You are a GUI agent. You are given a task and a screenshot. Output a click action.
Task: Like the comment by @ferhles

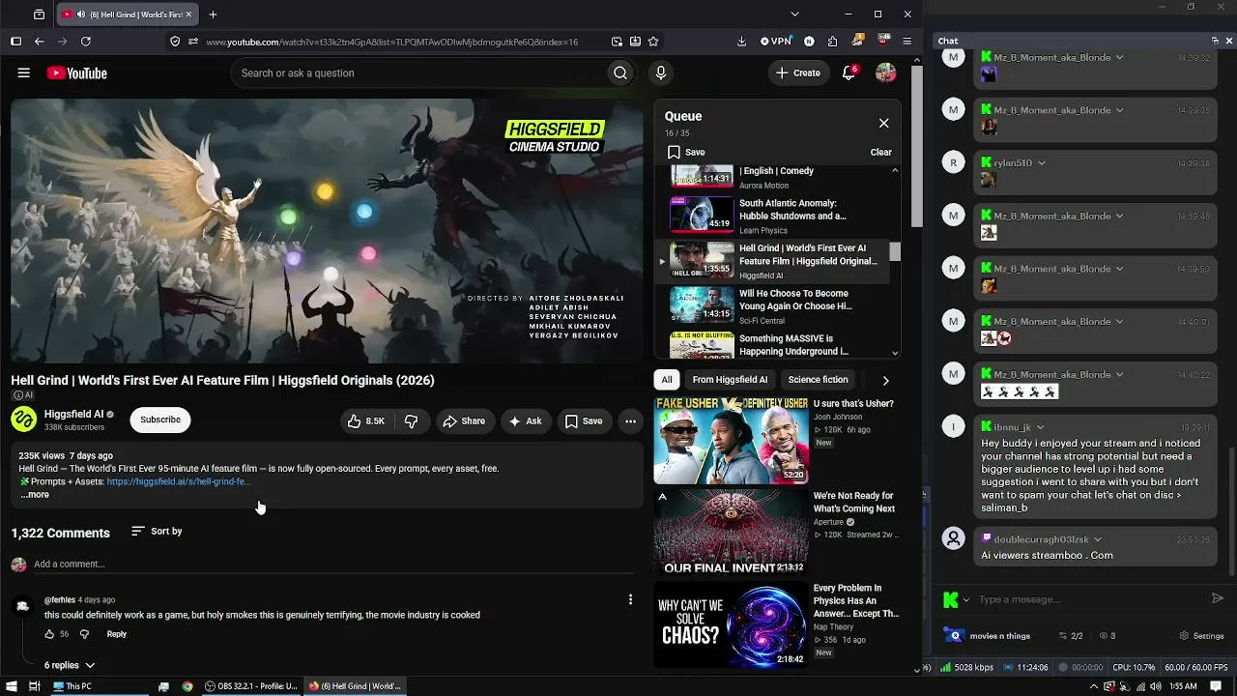point(49,634)
